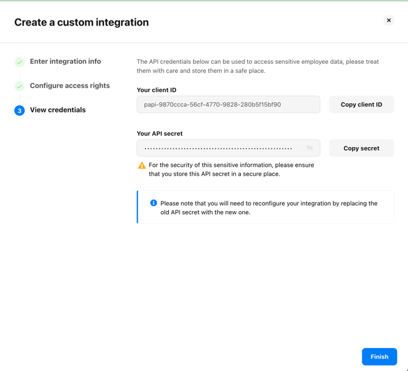408x371 pixels.
Task: Click the 'Your API secret' label
Action: click(160, 134)
